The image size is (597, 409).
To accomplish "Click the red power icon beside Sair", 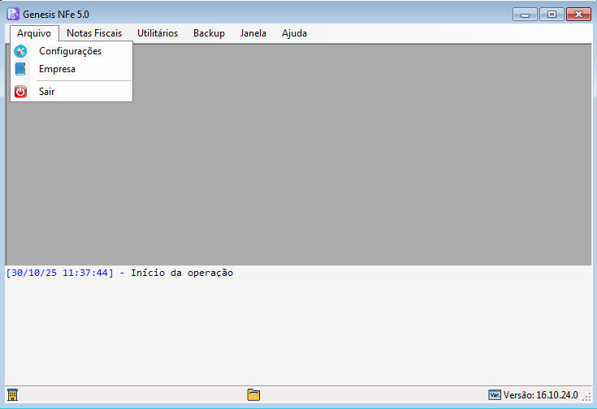I will pyautogui.click(x=21, y=92).
